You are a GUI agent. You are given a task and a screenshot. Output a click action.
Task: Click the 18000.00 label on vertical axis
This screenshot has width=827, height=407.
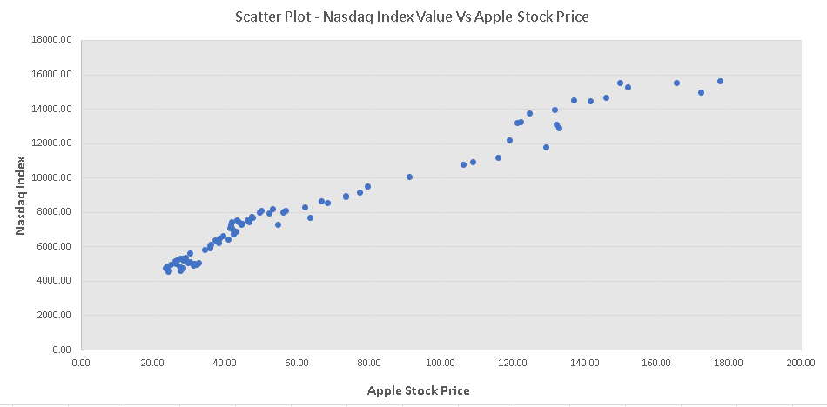(53, 40)
